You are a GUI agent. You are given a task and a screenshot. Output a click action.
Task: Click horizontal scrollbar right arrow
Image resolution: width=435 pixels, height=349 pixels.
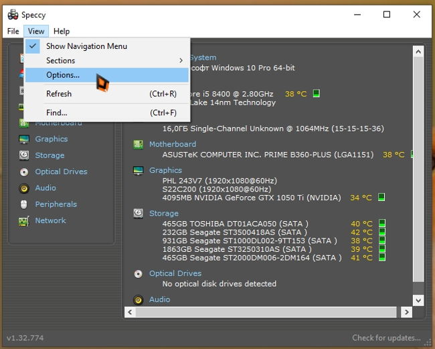pyautogui.click(x=407, y=312)
